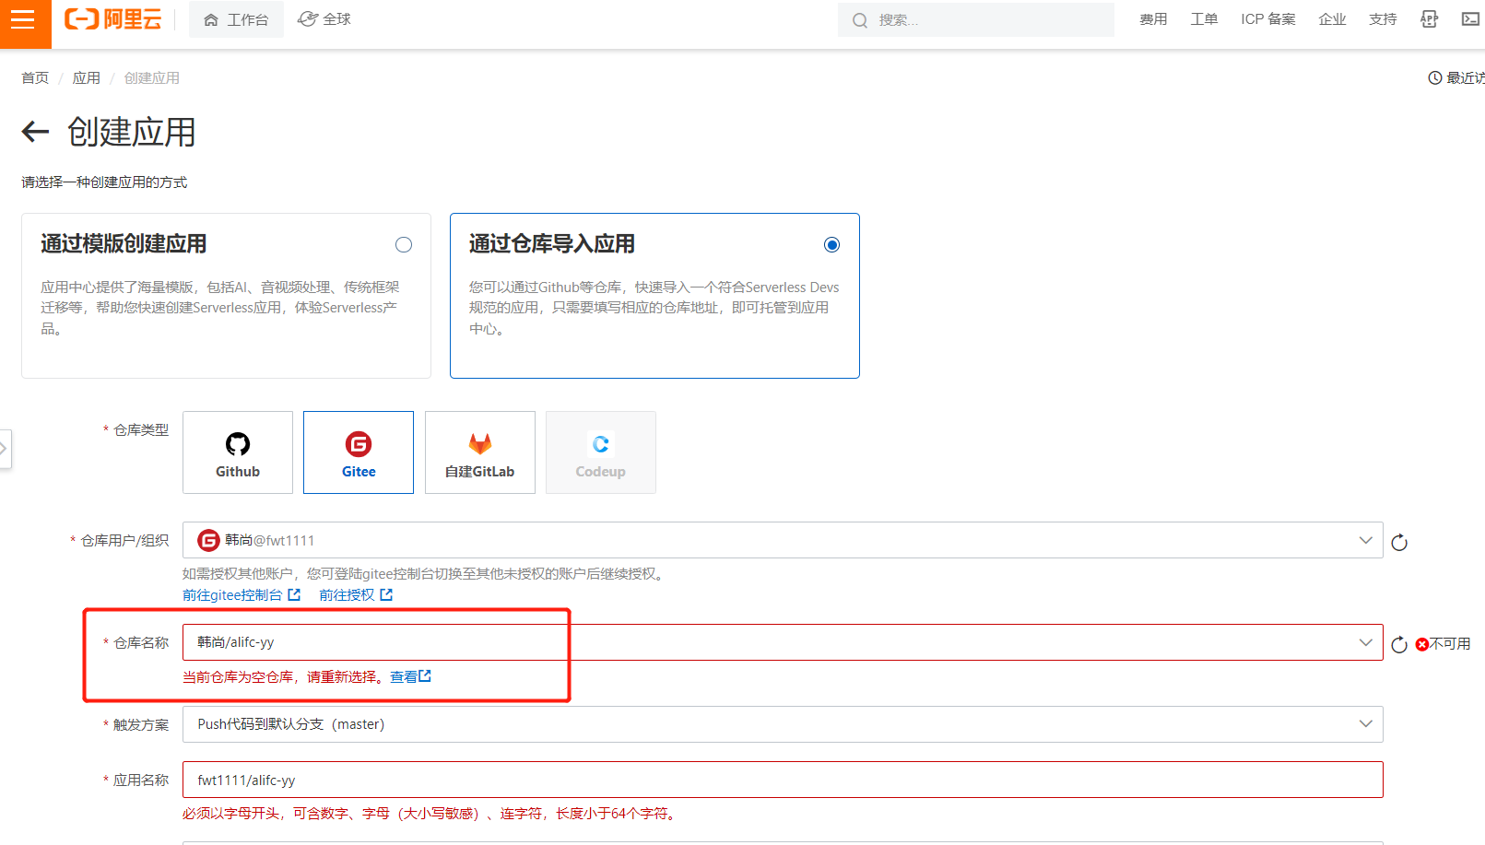
Task: Refresh the 仓库用户/组织 list
Action: [1399, 543]
